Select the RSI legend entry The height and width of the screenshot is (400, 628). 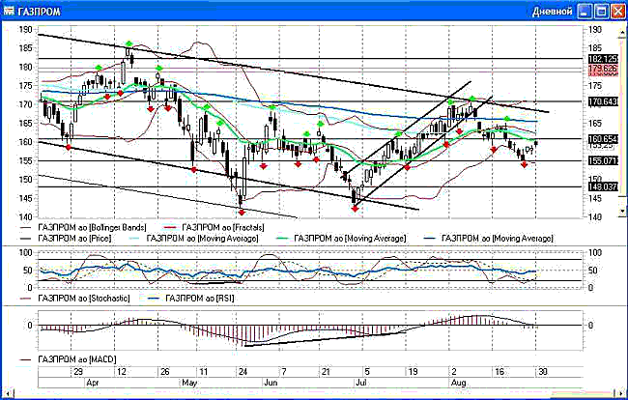point(191,299)
